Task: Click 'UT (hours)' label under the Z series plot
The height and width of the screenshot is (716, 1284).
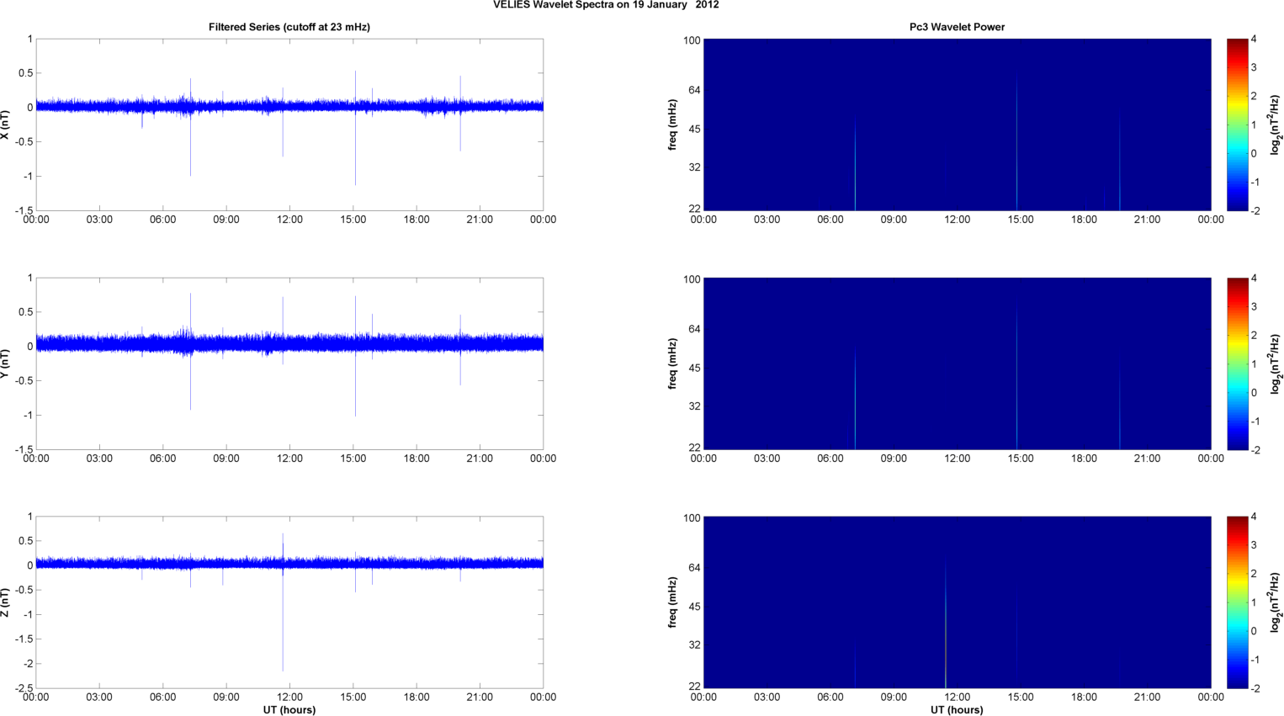Action: (x=289, y=710)
